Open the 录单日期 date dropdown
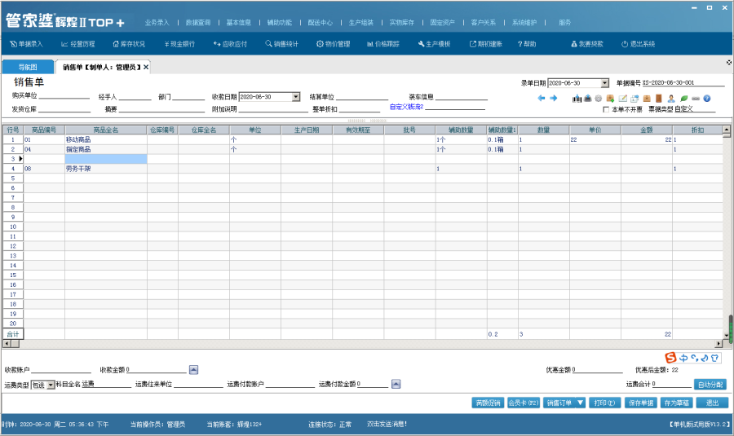Viewport: 734px width, 436px height. (604, 83)
